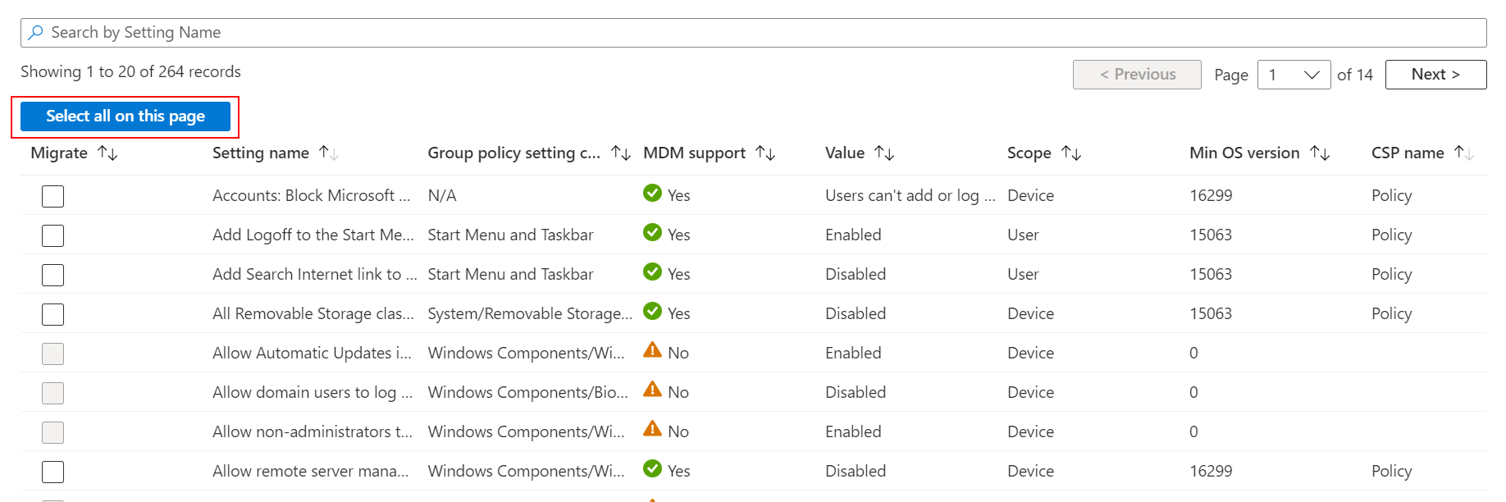The image size is (1506, 502).
Task: Click the Migrate column sort arrows
Action: [x=107, y=153]
